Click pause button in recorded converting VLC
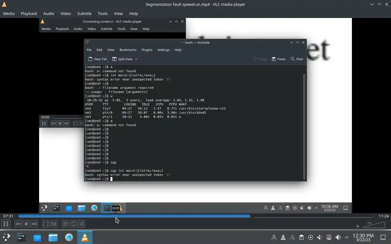This screenshot has width=391, height=244. (x=44, y=123)
